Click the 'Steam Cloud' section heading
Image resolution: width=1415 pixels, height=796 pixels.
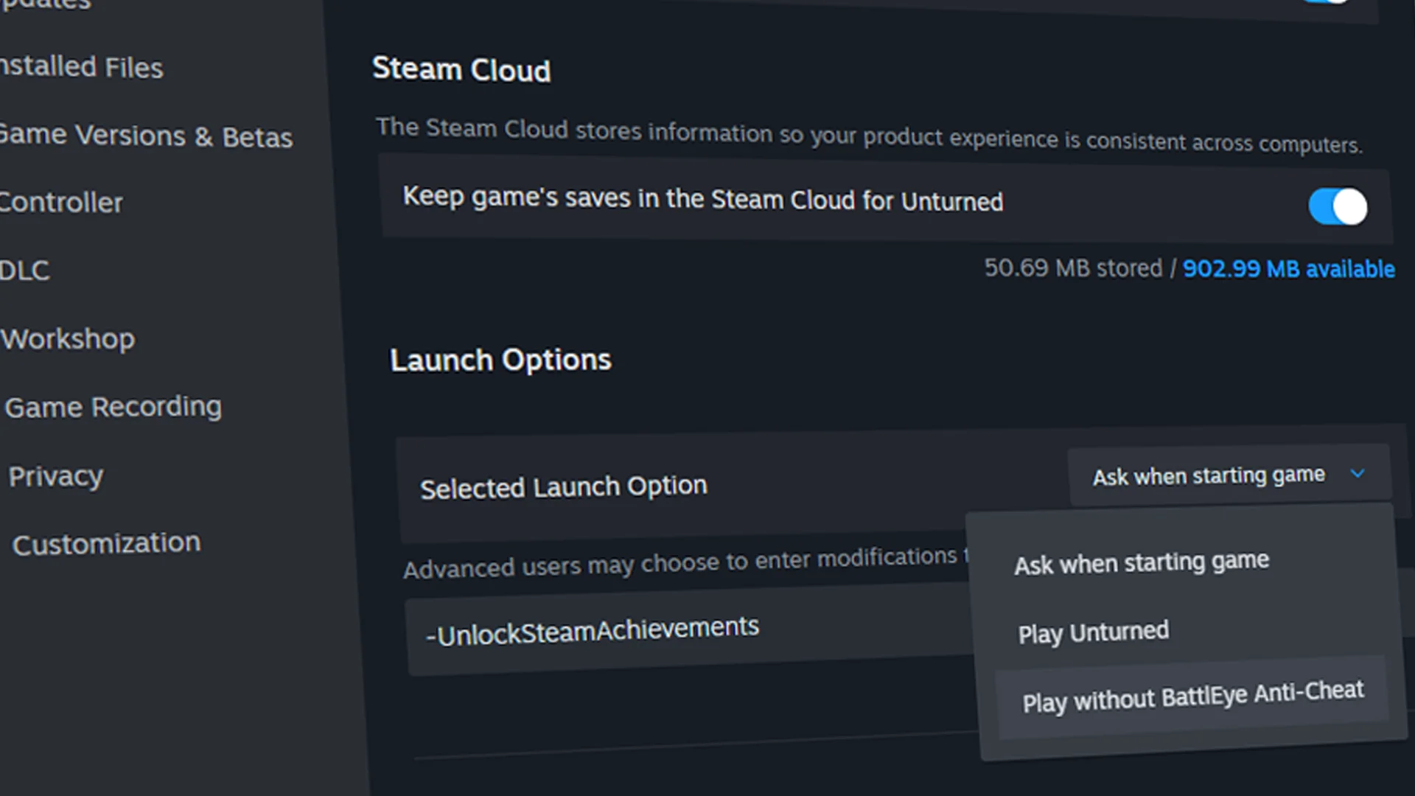click(x=461, y=70)
